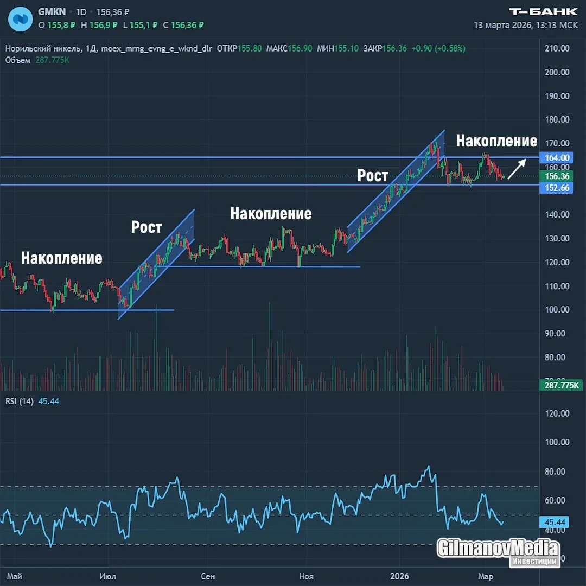Click the close value C 156,36 ₽
The height and width of the screenshot is (586, 586).
183,25
